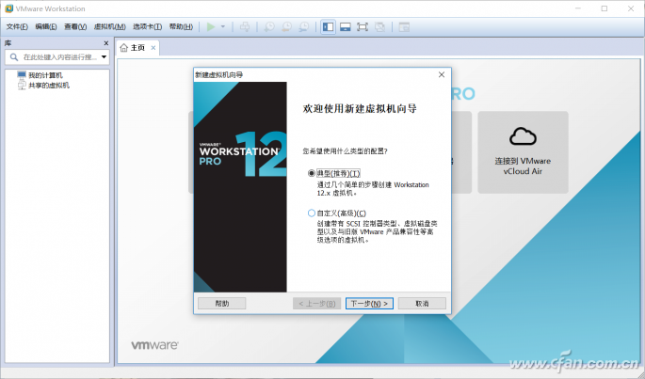Click the 帮助 button in wizard
The image size is (645, 379).
221,304
